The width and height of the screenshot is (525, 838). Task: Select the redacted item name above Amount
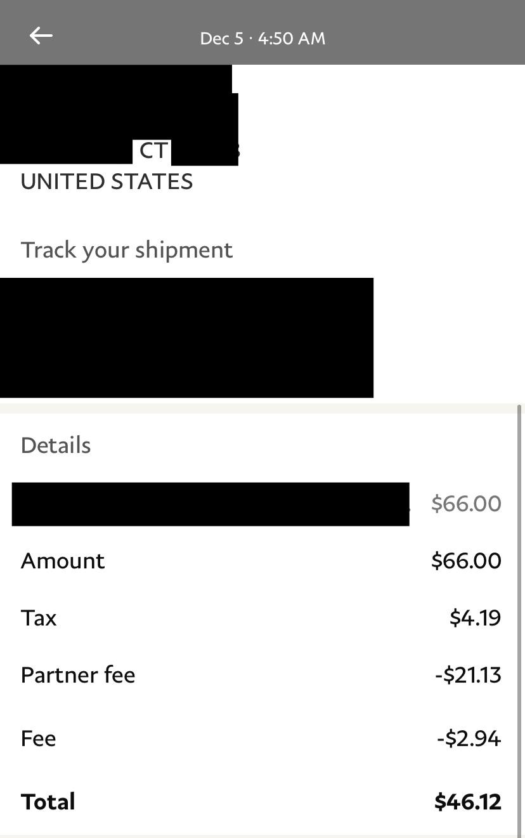[209, 504]
